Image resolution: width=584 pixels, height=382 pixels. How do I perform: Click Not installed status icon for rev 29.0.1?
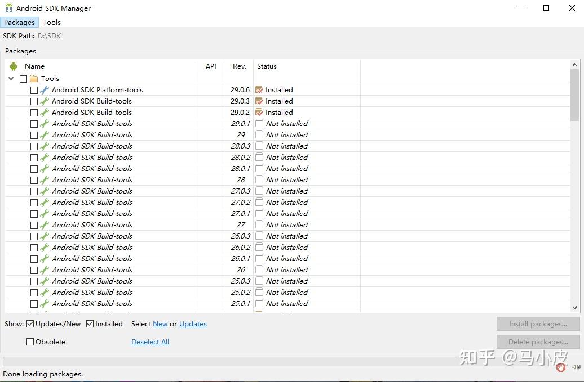coord(259,123)
